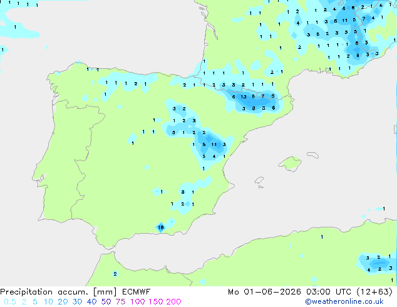This screenshot has width=397, height=307.
Task: Click the legend value 2 beside 0.5
Action: 24,302
